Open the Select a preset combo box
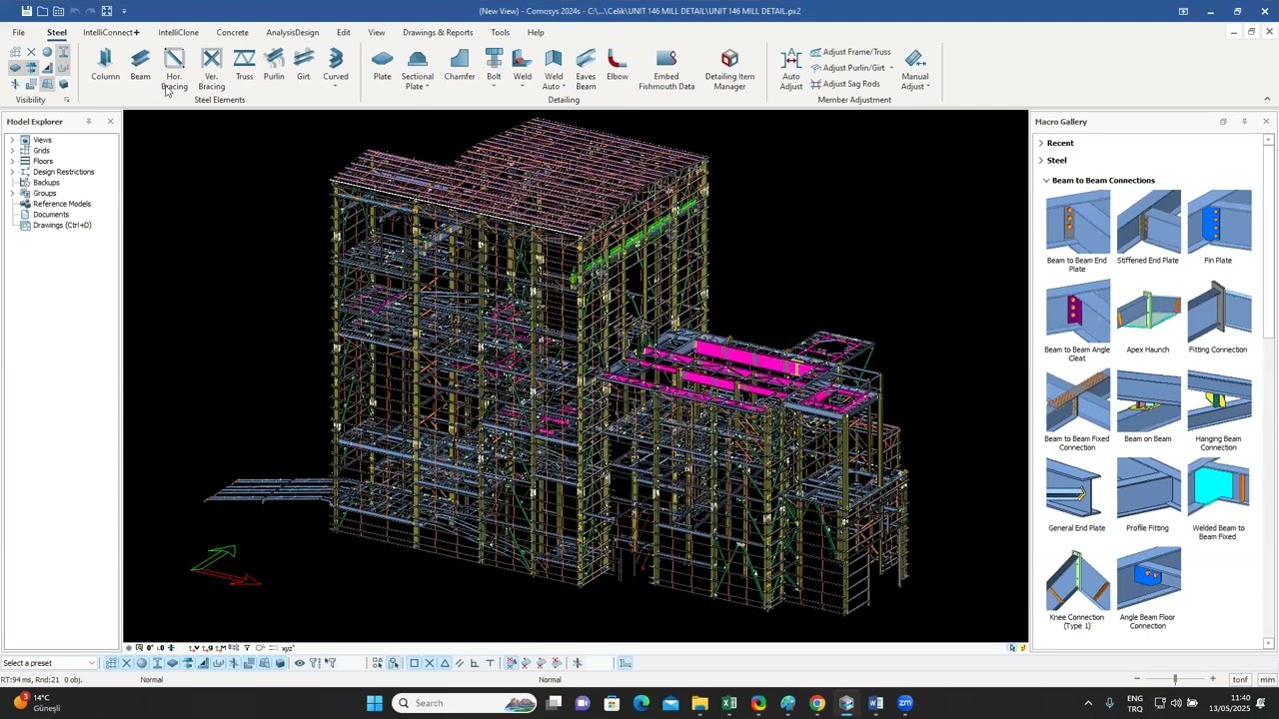1279x719 pixels. coord(49,663)
